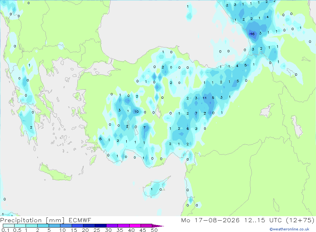The height and width of the screenshot is (232, 316).
Task: Click the '12..15 UTC' time range text
Action: click(263, 220)
